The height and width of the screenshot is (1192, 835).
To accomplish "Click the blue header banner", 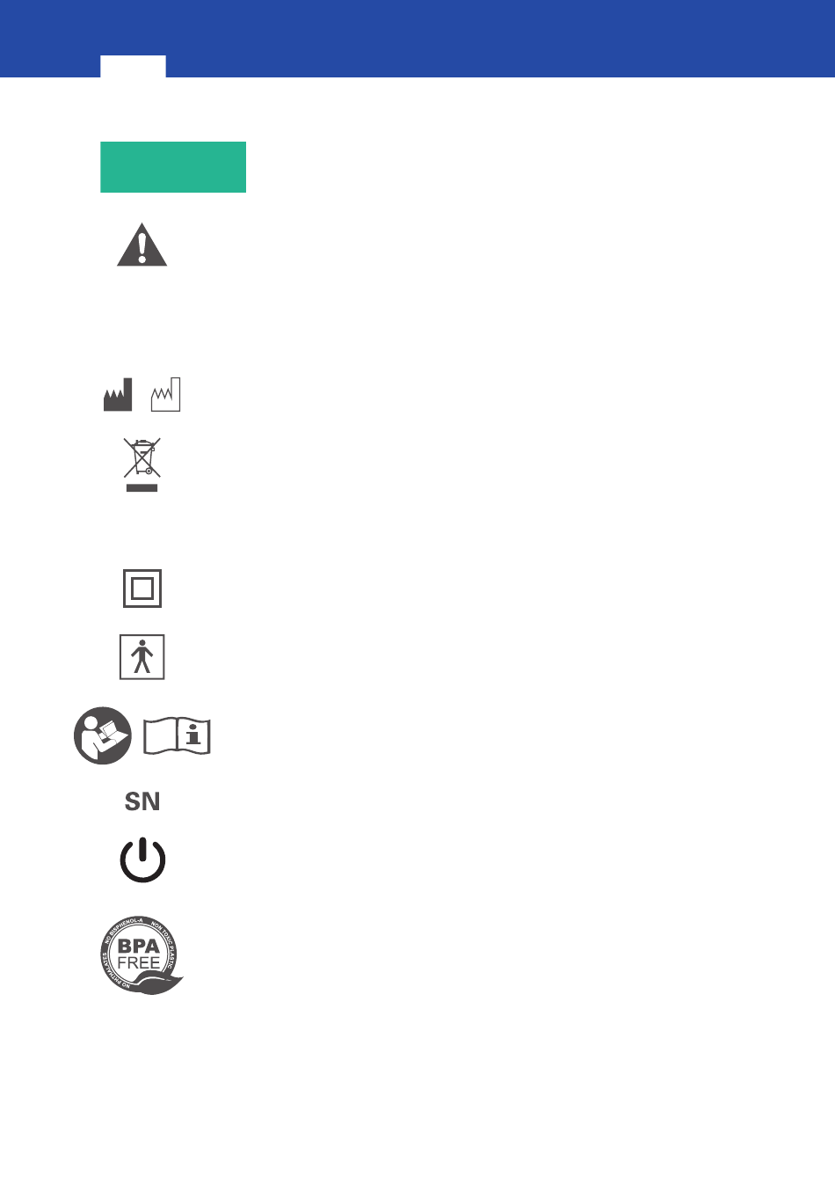I will [417, 39].
